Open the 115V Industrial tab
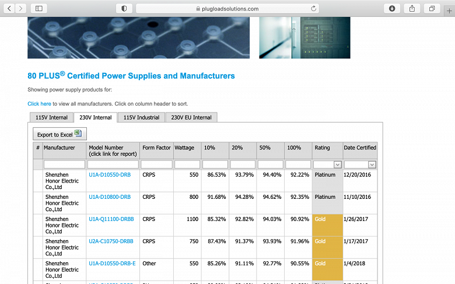 [141, 117]
